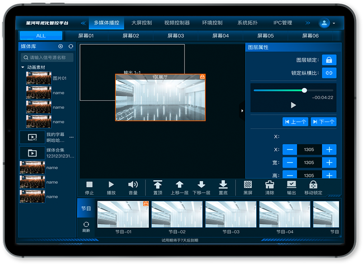
Task: Click the 下一个 next button
Action: pyautogui.click(x=323, y=122)
